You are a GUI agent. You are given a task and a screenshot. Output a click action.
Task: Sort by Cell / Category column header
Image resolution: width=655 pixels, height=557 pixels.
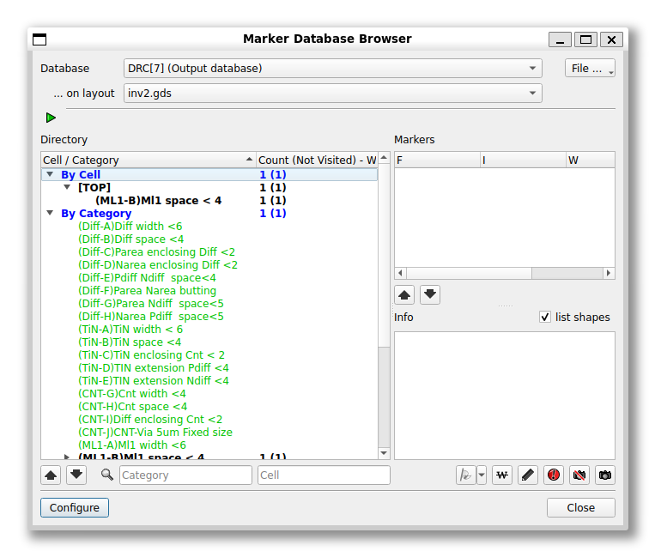[149, 160]
